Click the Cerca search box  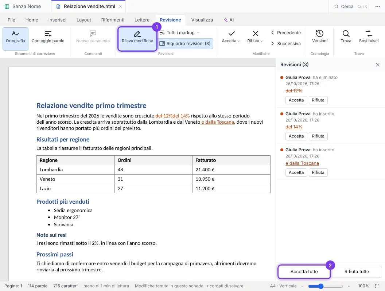[x=351, y=7]
